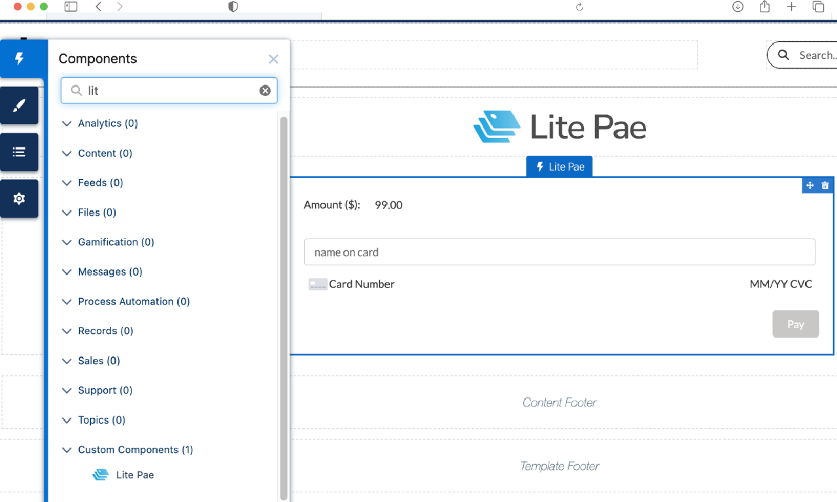Close the Components panel

[x=273, y=59]
